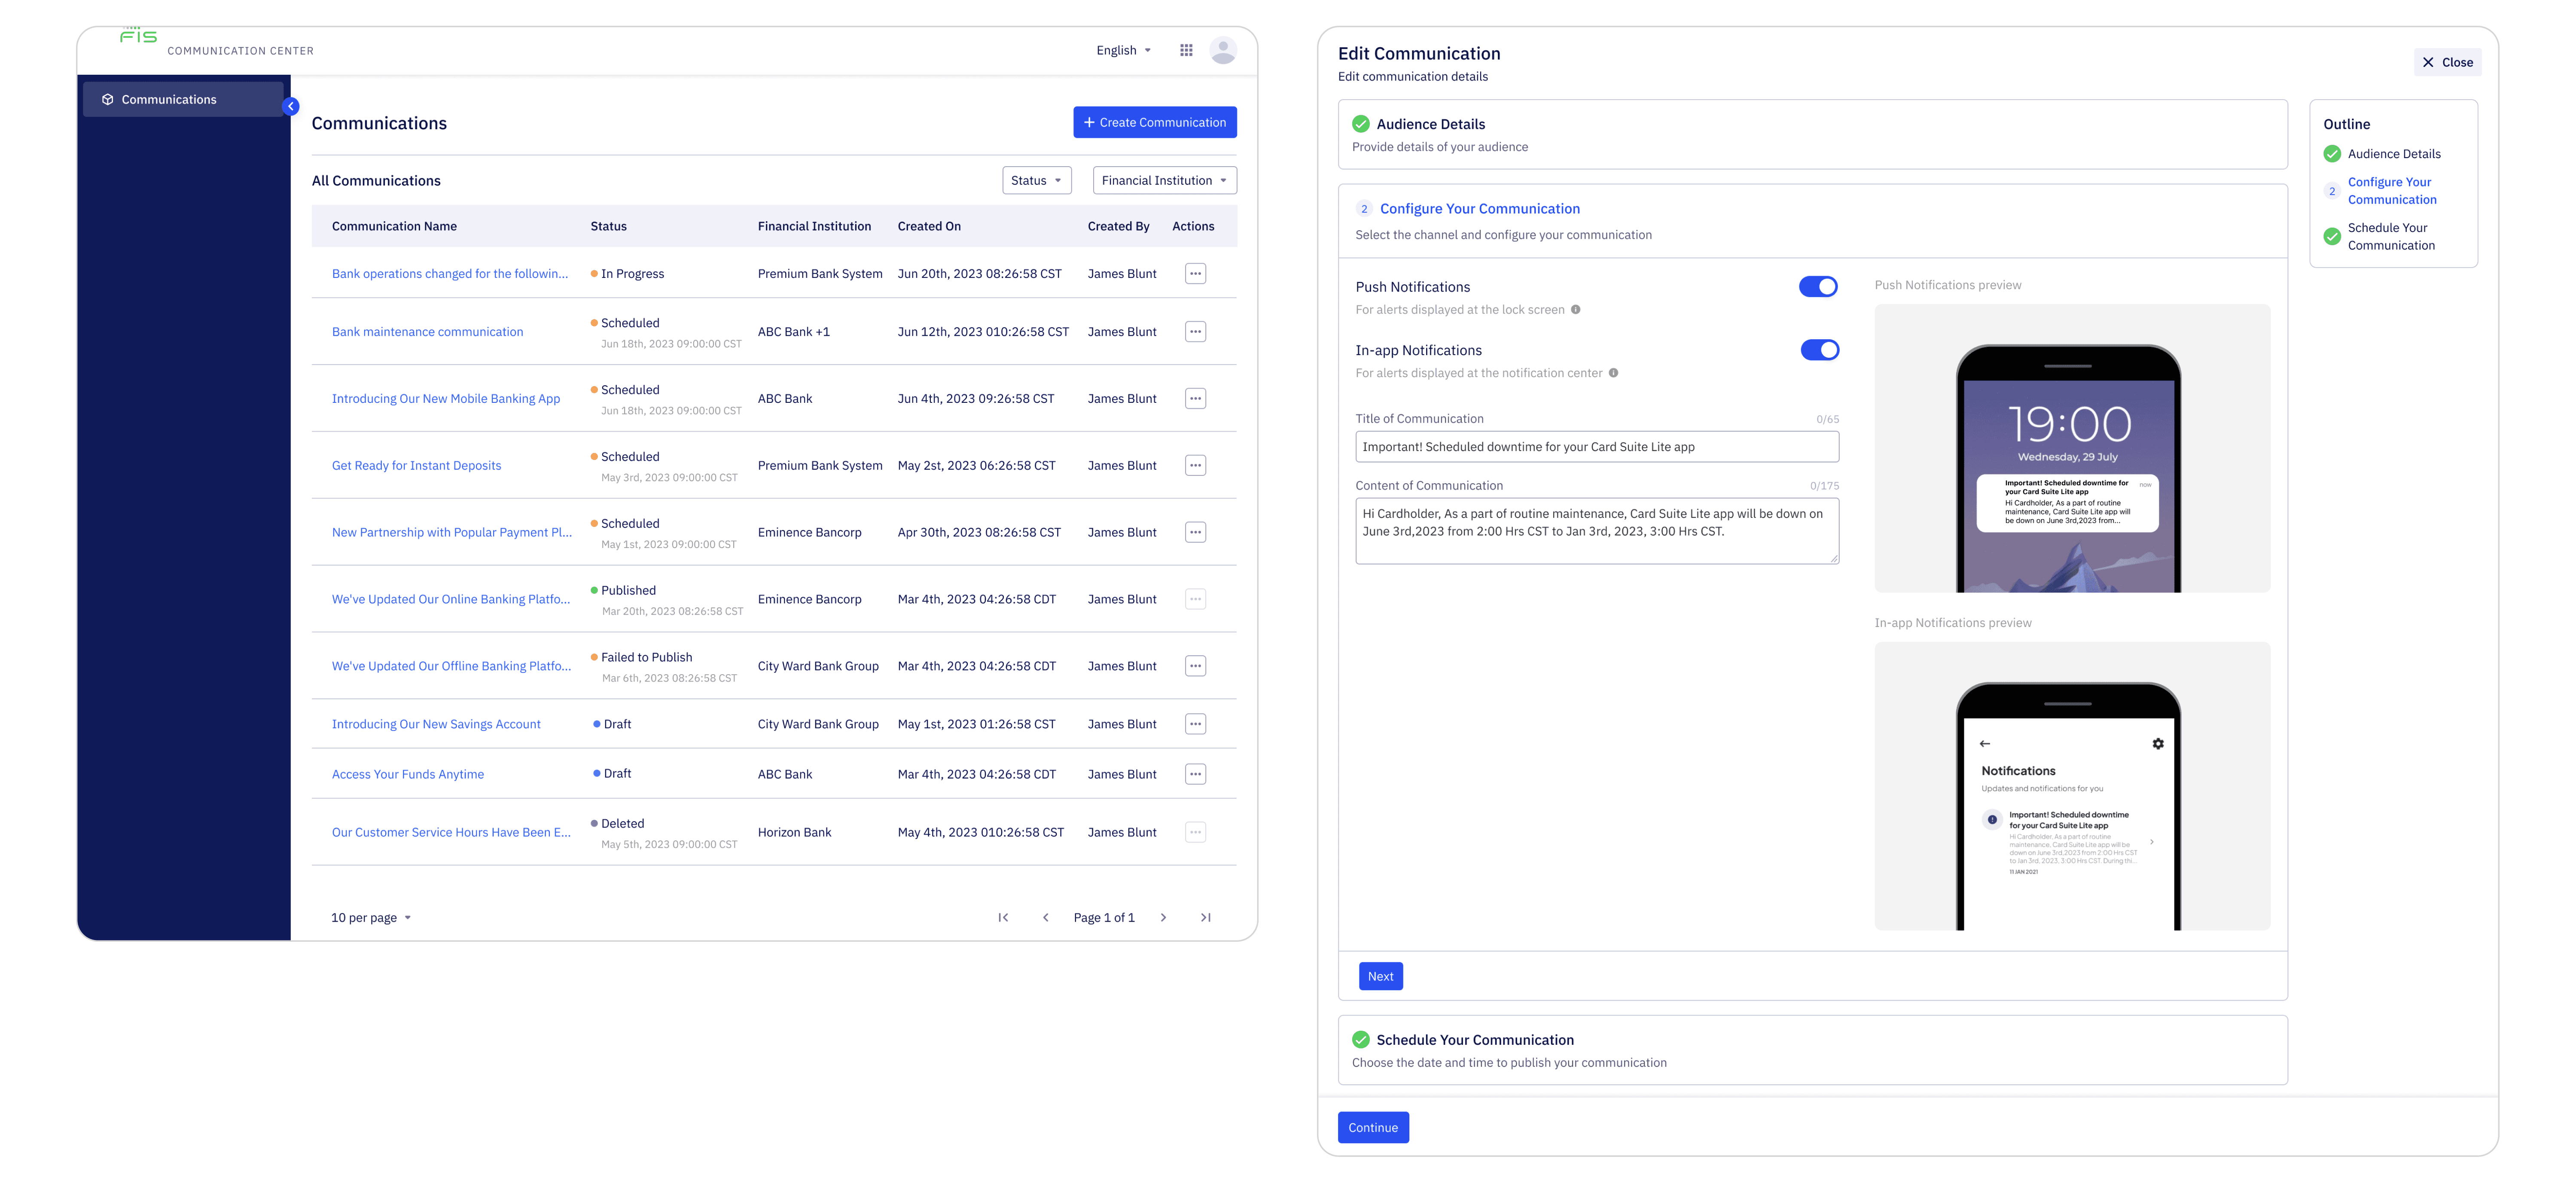Click the info icon beside lock screen description

point(1575,310)
